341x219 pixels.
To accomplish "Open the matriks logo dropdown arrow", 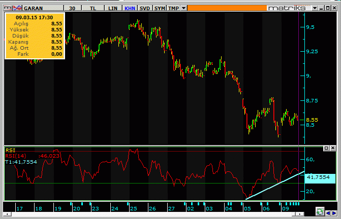I will tap(315, 8).
